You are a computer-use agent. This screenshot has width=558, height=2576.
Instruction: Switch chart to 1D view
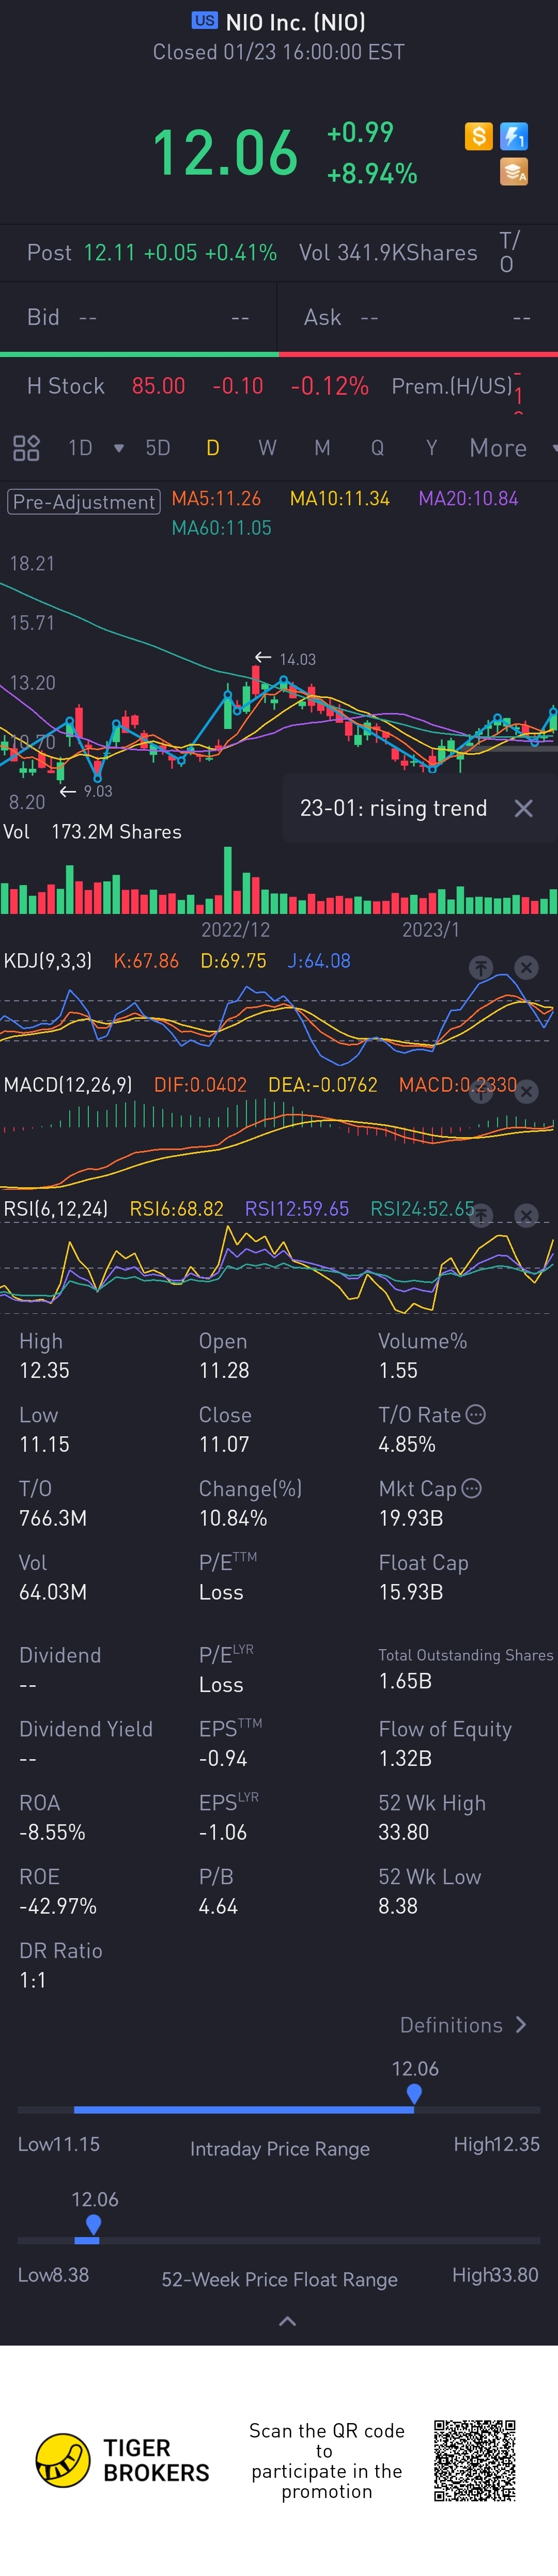[x=80, y=448]
